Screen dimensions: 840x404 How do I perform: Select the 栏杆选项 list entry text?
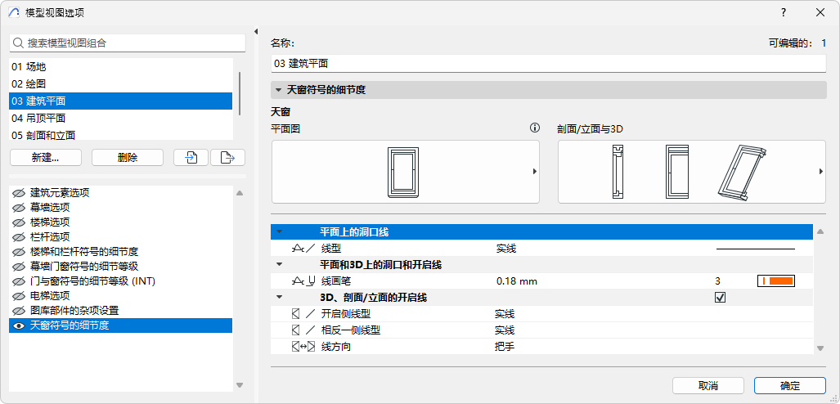tap(50, 237)
